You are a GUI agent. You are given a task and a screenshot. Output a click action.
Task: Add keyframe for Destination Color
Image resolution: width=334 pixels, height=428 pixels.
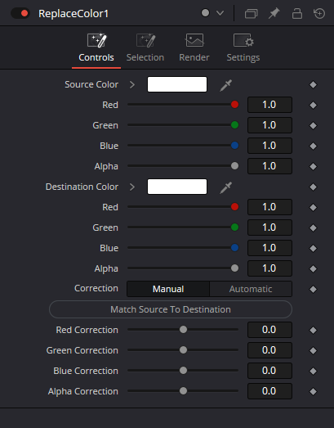[313, 187]
